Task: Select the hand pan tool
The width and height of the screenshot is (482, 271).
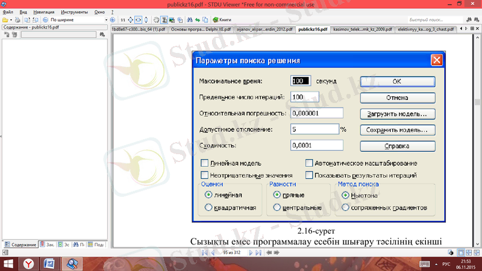Action: (156, 20)
